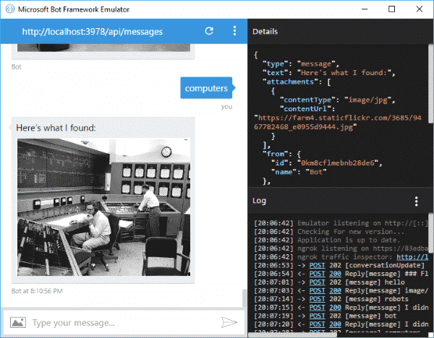Click the upload image icon beside message box
This screenshot has width=434, height=338.
pyautogui.click(x=18, y=322)
